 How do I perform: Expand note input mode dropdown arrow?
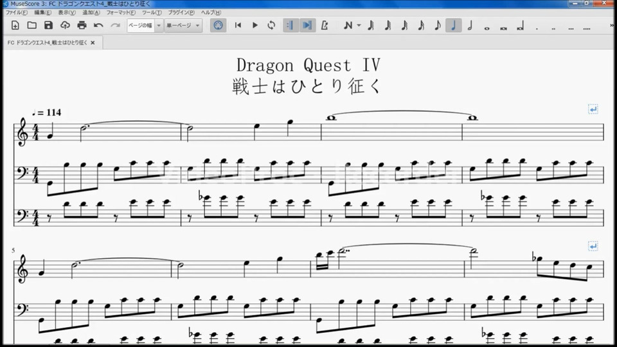click(359, 26)
